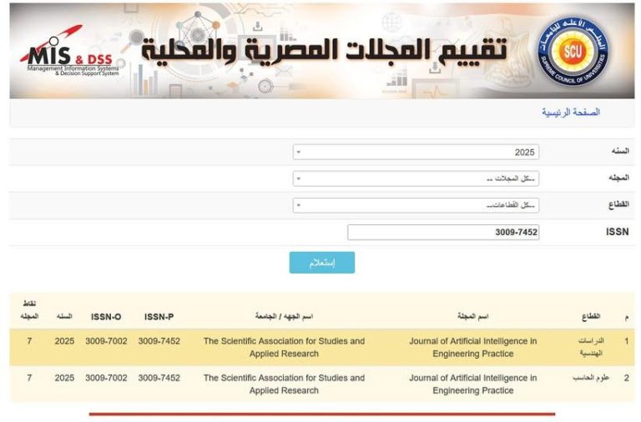The image size is (641, 422).
Task: Go to الصفحة الرئيسية home link
Action: point(571,112)
